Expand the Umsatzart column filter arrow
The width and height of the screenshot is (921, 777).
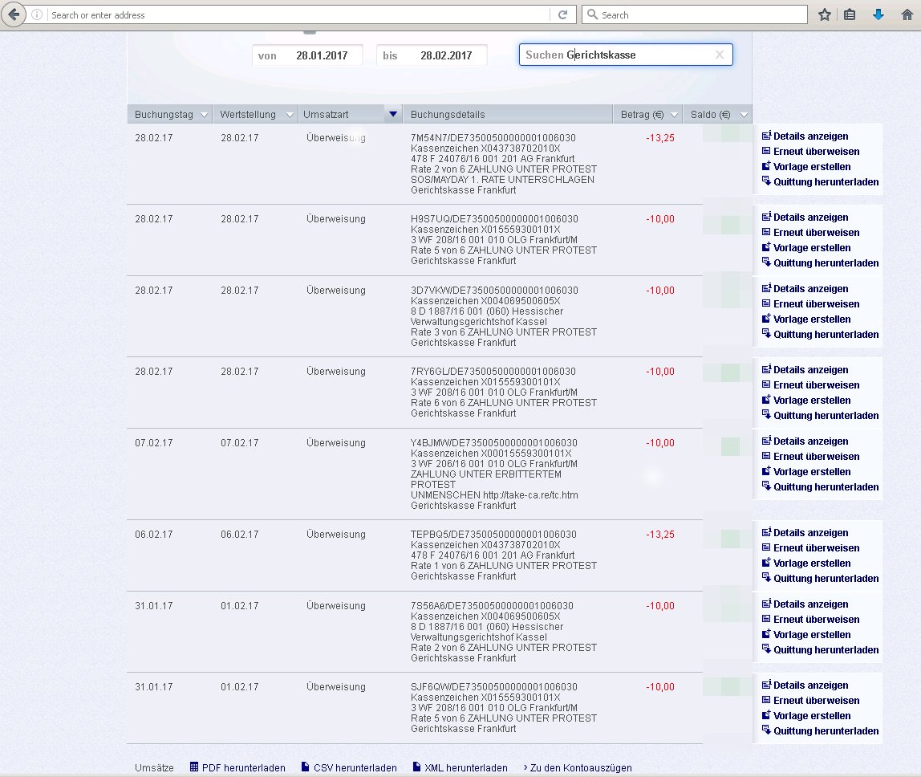(x=392, y=115)
